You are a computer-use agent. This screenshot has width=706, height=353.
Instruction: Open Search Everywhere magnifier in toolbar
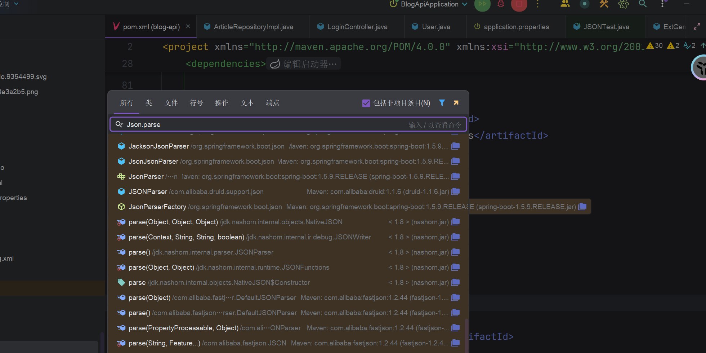coord(643,4)
